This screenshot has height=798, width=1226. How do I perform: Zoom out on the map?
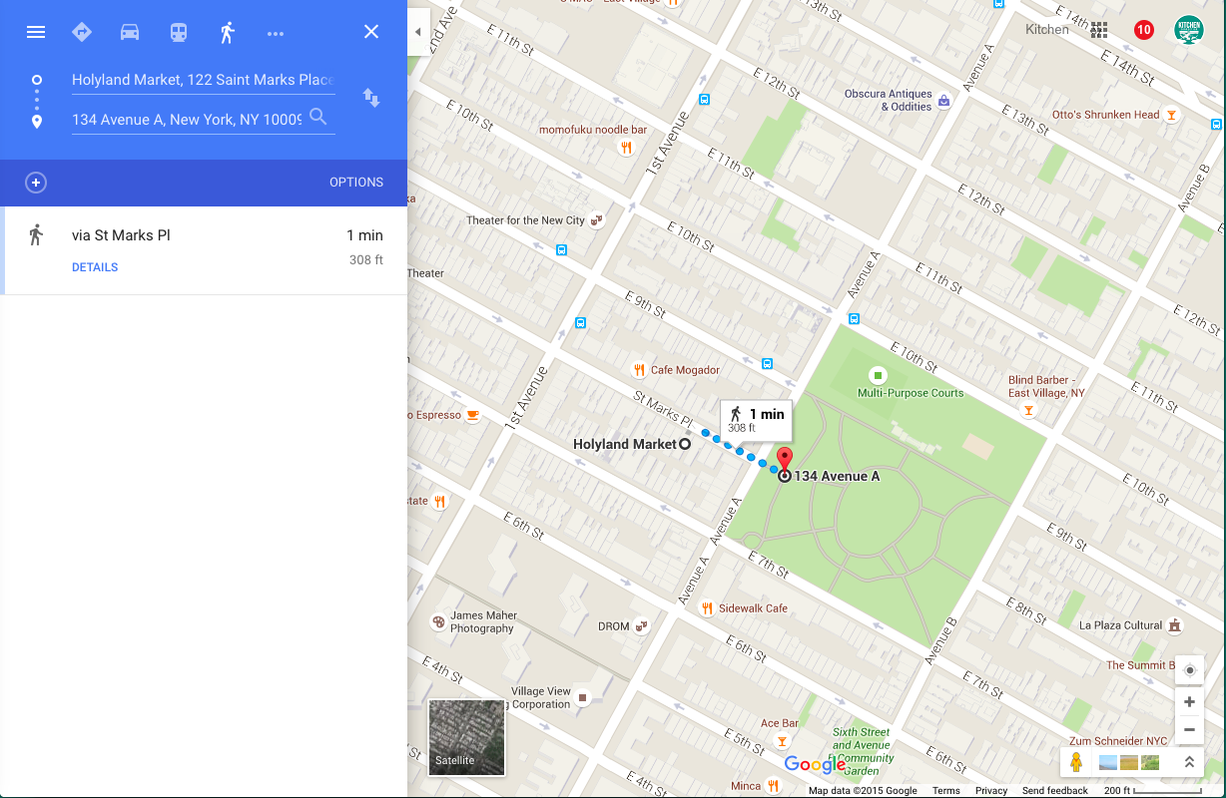1189,730
